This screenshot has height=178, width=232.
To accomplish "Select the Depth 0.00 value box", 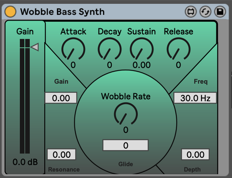I will click(195, 155).
